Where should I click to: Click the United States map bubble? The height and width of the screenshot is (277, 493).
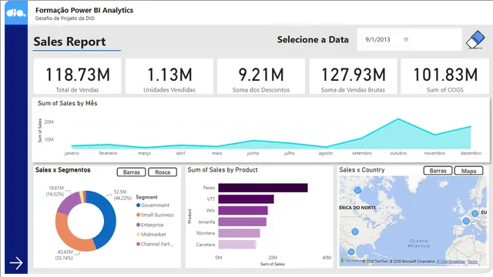(x=355, y=232)
